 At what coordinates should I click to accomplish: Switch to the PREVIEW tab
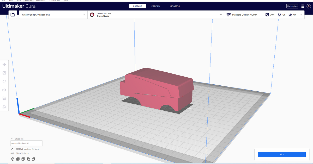(x=156, y=6)
